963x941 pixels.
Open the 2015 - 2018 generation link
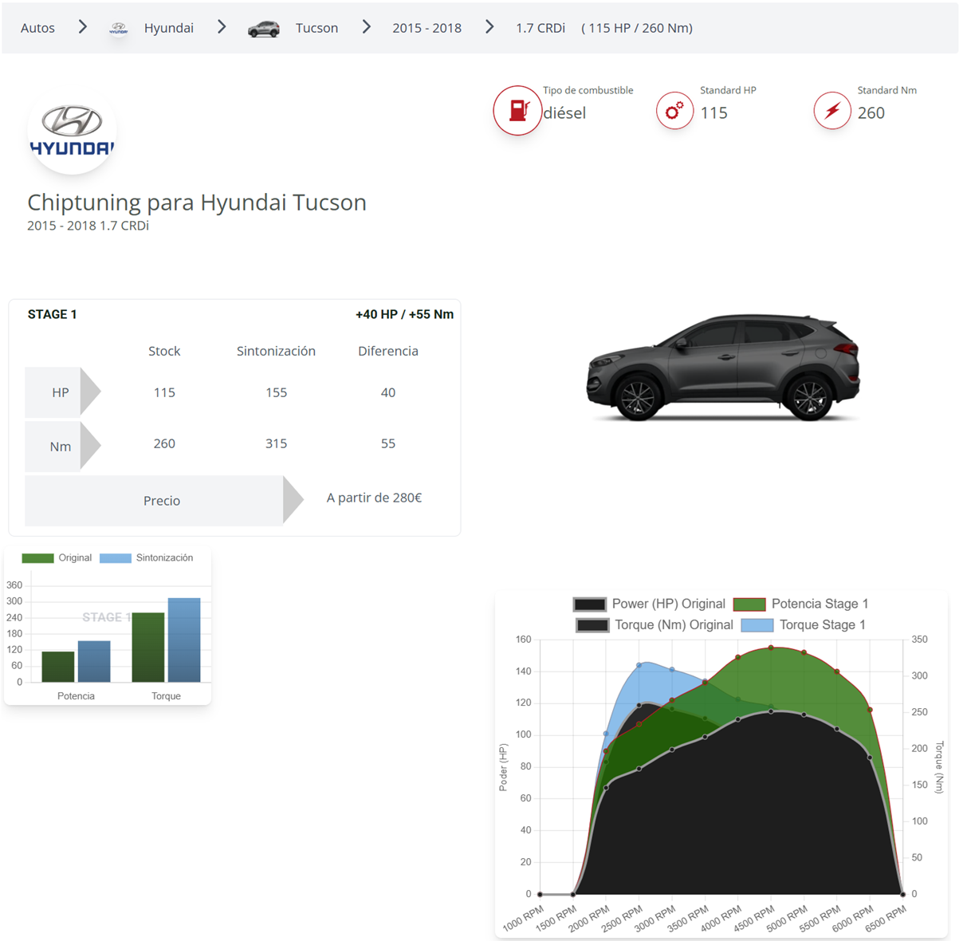point(426,28)
